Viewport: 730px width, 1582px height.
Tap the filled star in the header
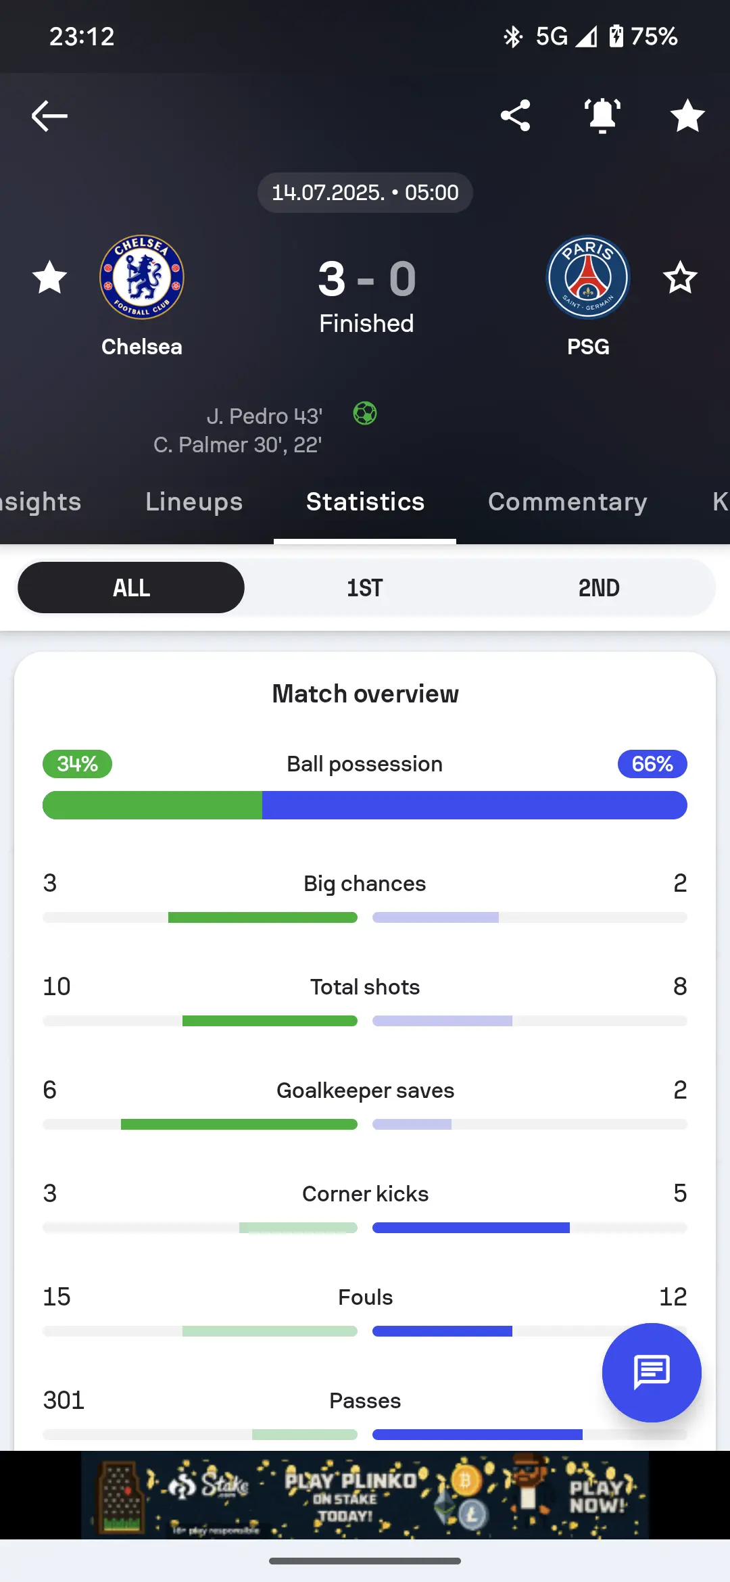[x=687, y=116]
